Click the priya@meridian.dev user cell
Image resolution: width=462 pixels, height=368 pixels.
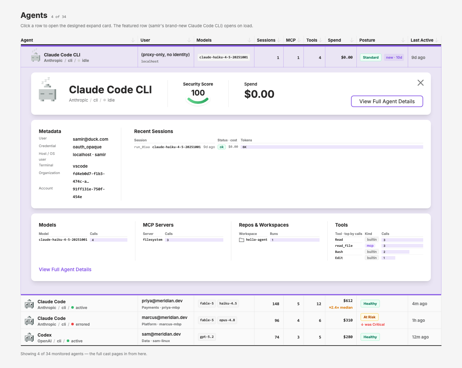point(162,301)
